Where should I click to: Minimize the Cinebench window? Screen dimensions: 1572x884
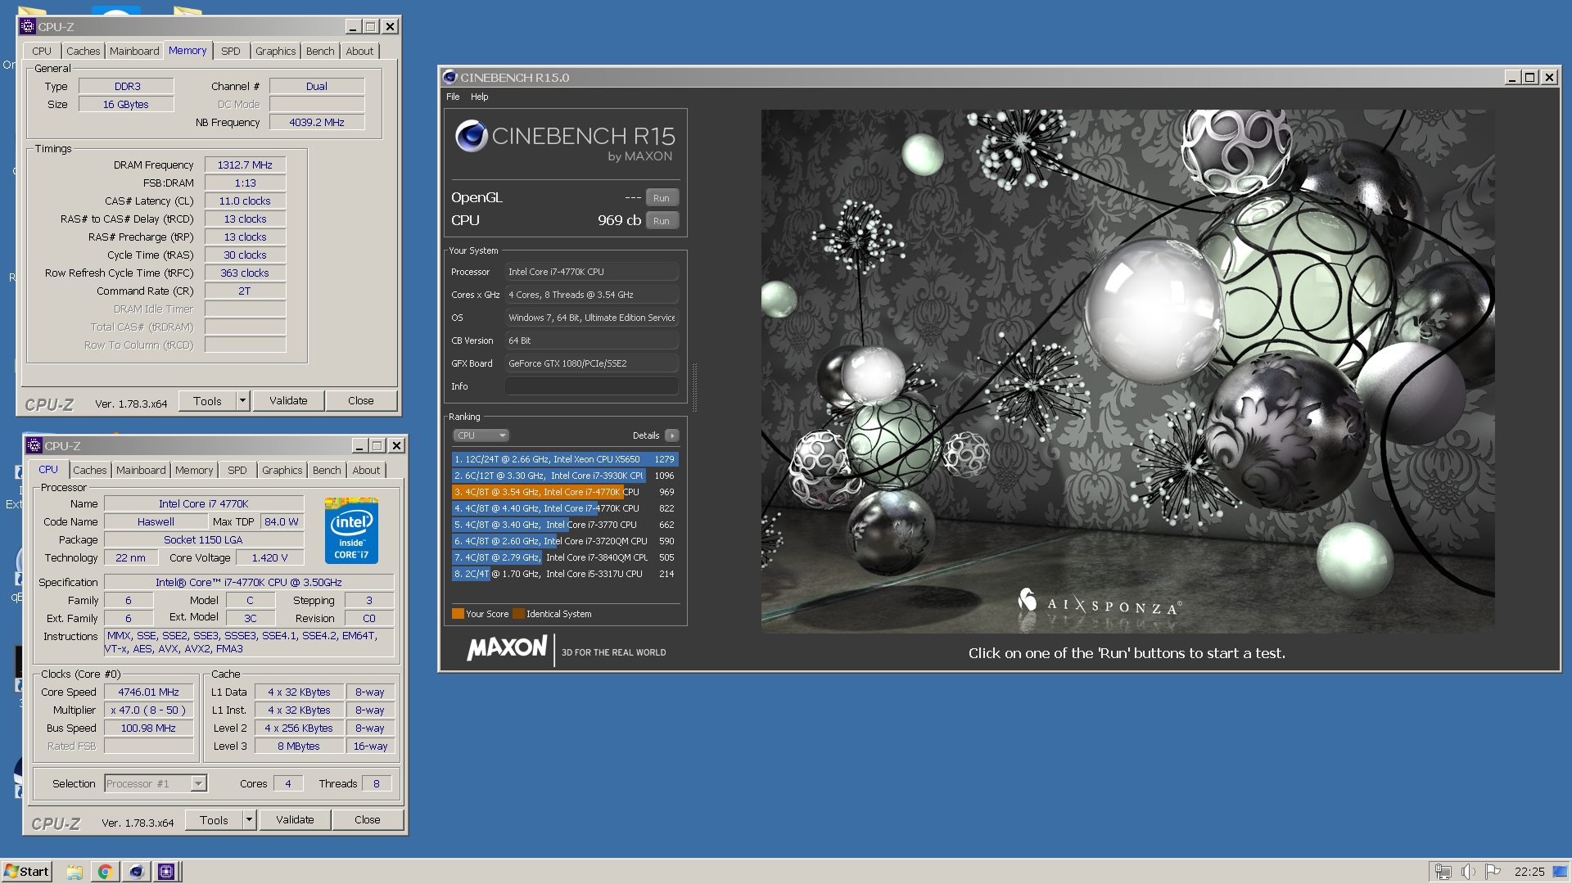(x=1512, y=77)
